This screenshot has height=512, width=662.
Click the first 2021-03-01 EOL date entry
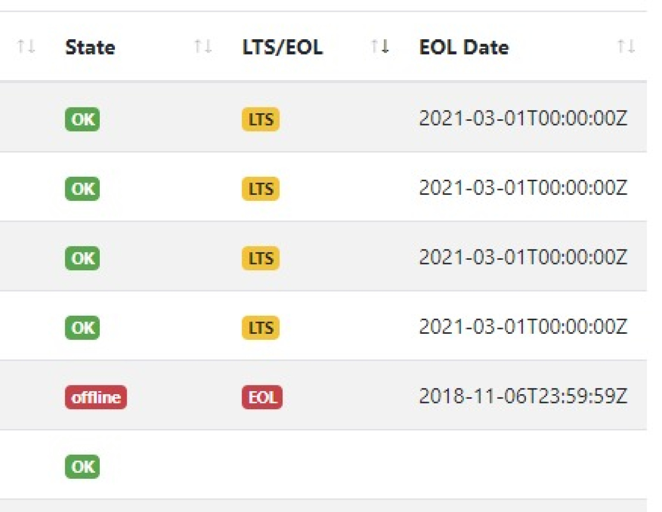tap(523, 119)
